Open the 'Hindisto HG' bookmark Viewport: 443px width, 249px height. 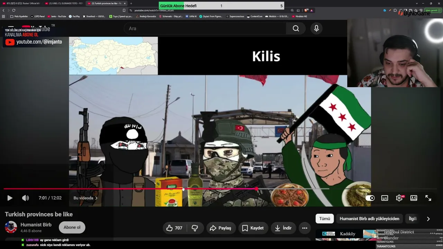pos(299,16)
